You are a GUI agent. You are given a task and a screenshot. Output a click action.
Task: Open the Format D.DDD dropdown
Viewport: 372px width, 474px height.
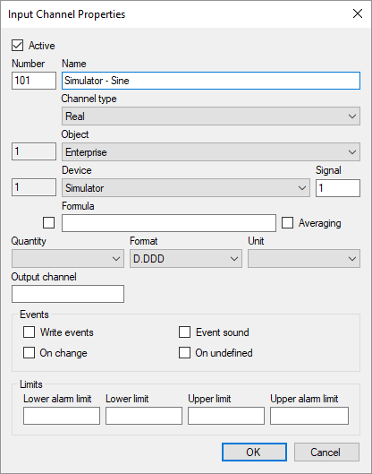coord(186,259)
